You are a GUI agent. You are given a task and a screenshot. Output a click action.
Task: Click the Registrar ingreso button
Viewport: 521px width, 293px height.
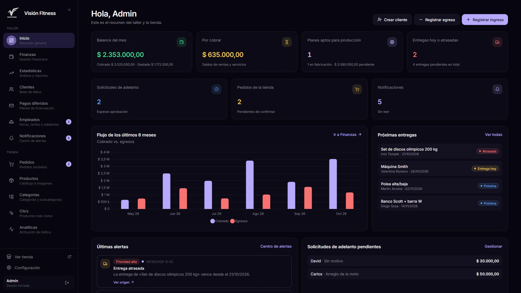coord(485,20)
